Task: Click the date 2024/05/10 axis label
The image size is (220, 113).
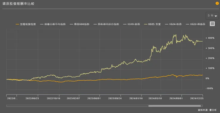Action: click(155, 98)
